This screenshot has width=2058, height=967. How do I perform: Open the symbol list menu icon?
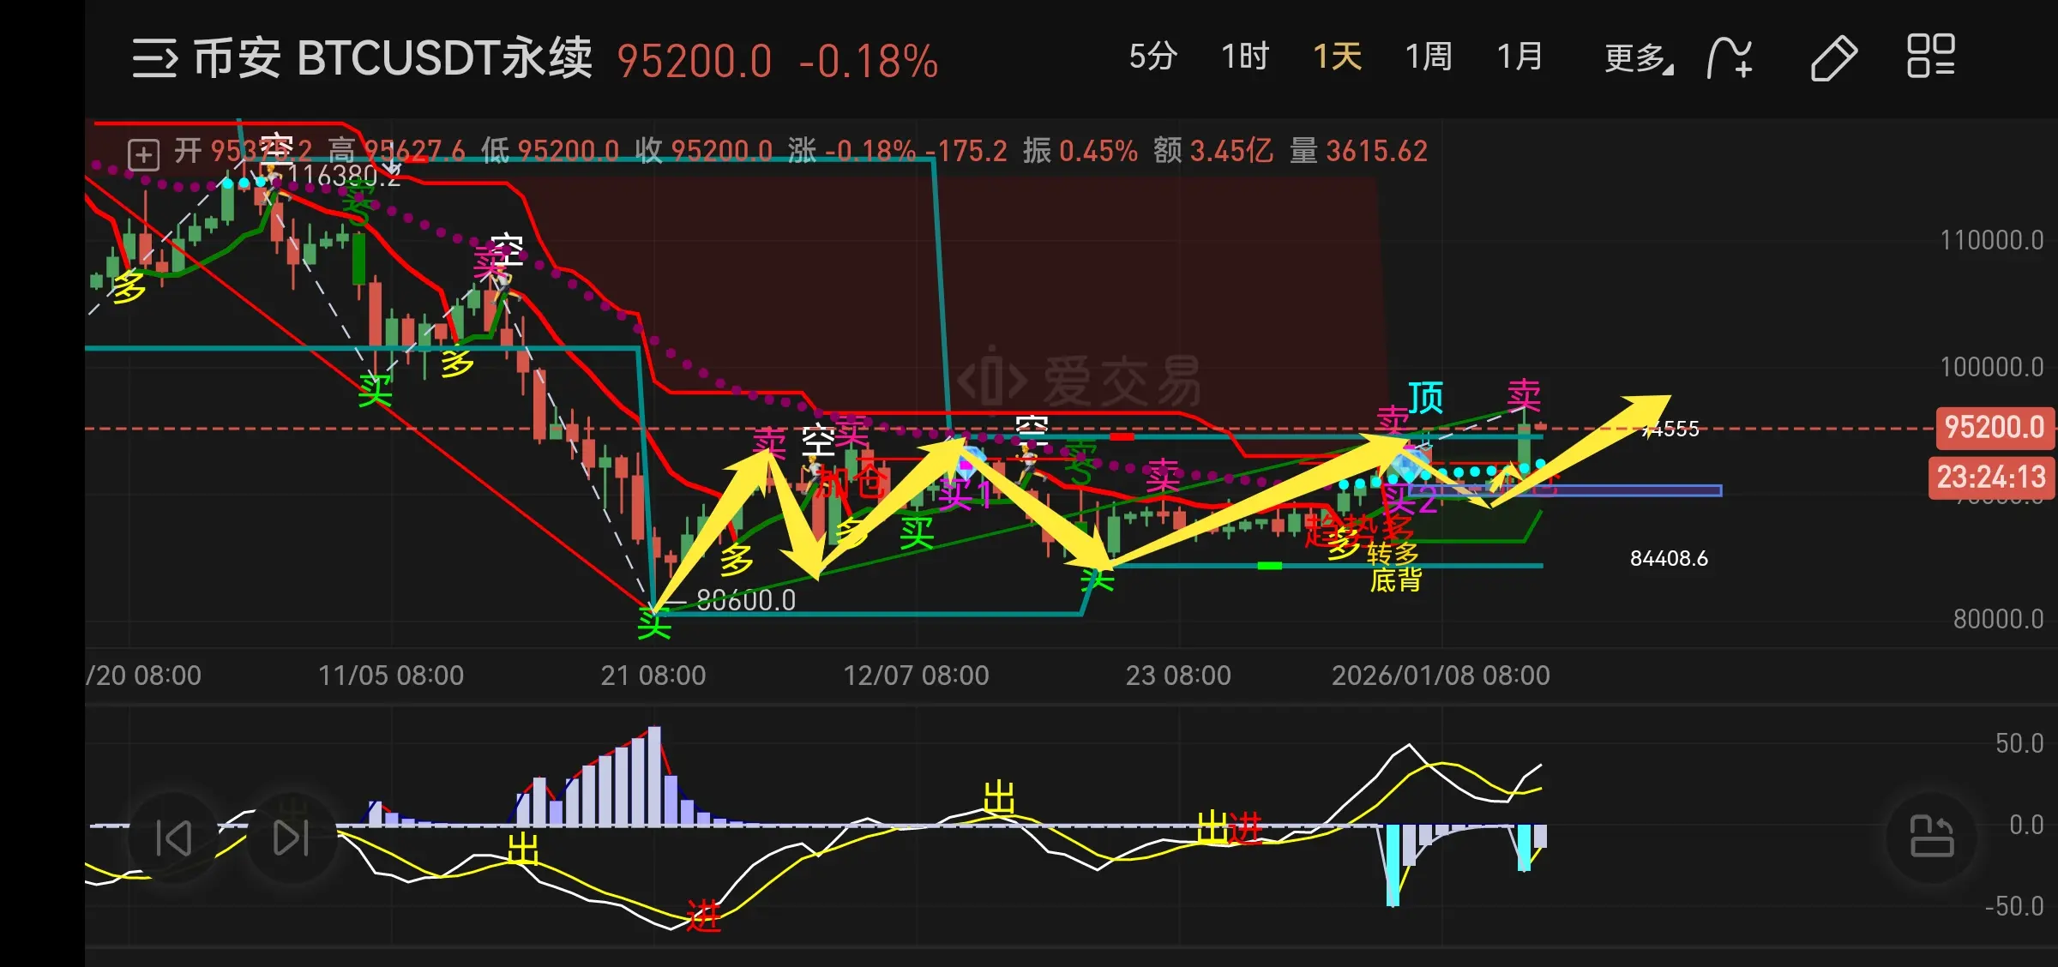(x=154, y=58)
